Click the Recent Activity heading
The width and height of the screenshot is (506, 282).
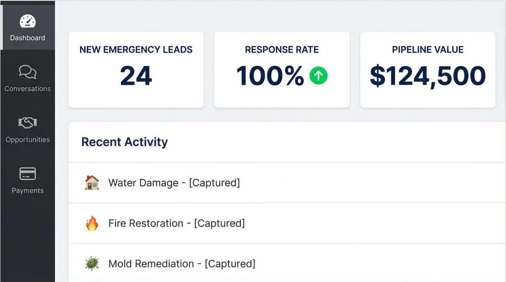click(x=124, y=142)
